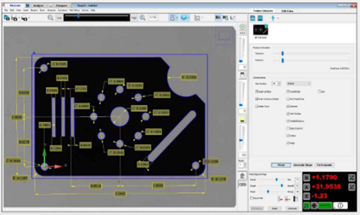
Task: Click the save icon in main toolbar
Action: 14,18
